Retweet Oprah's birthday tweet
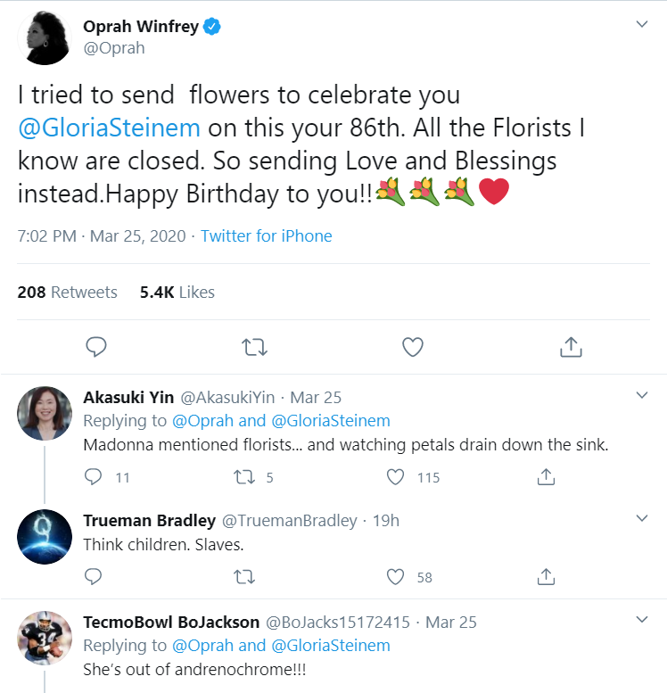 coord(255,347)
